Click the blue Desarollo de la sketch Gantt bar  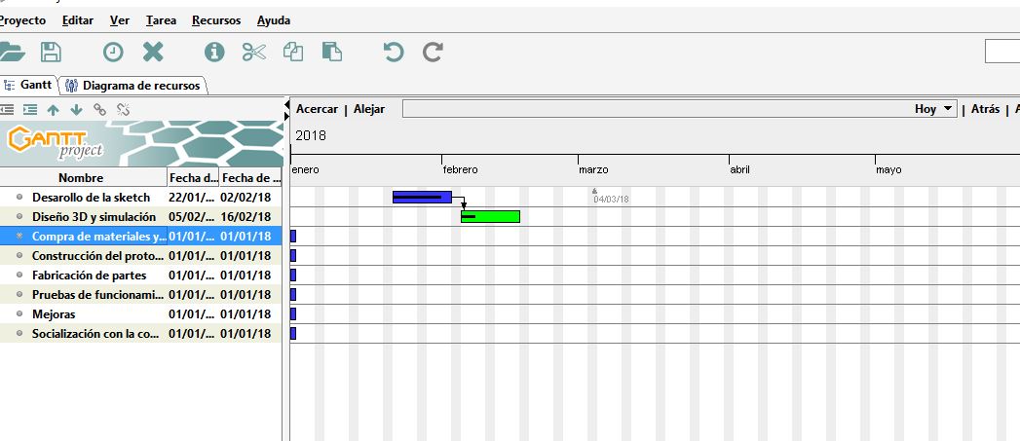click(x=422, y=197)
